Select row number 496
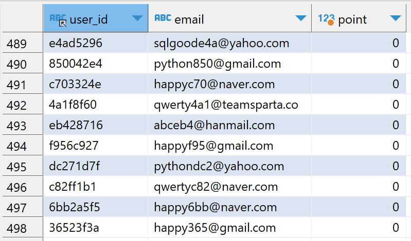Image resolution: width=411 pixels, height=241 pixels. [x=23, y=187]
